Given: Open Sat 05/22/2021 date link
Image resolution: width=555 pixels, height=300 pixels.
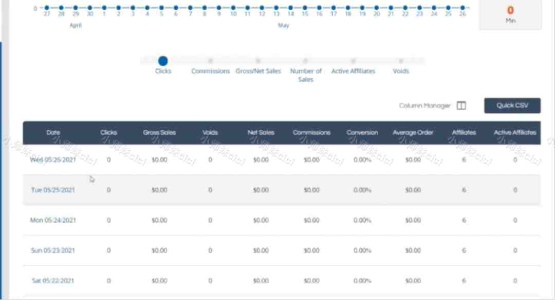Looking at the screenshot, I should [52, 281].
